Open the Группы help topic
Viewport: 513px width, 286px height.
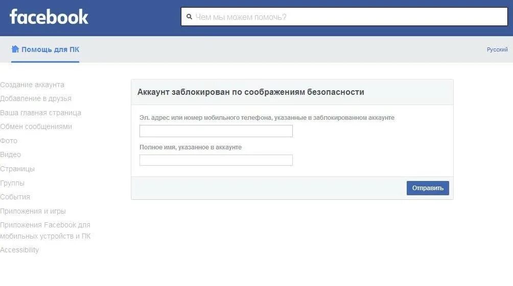point(12,183)
